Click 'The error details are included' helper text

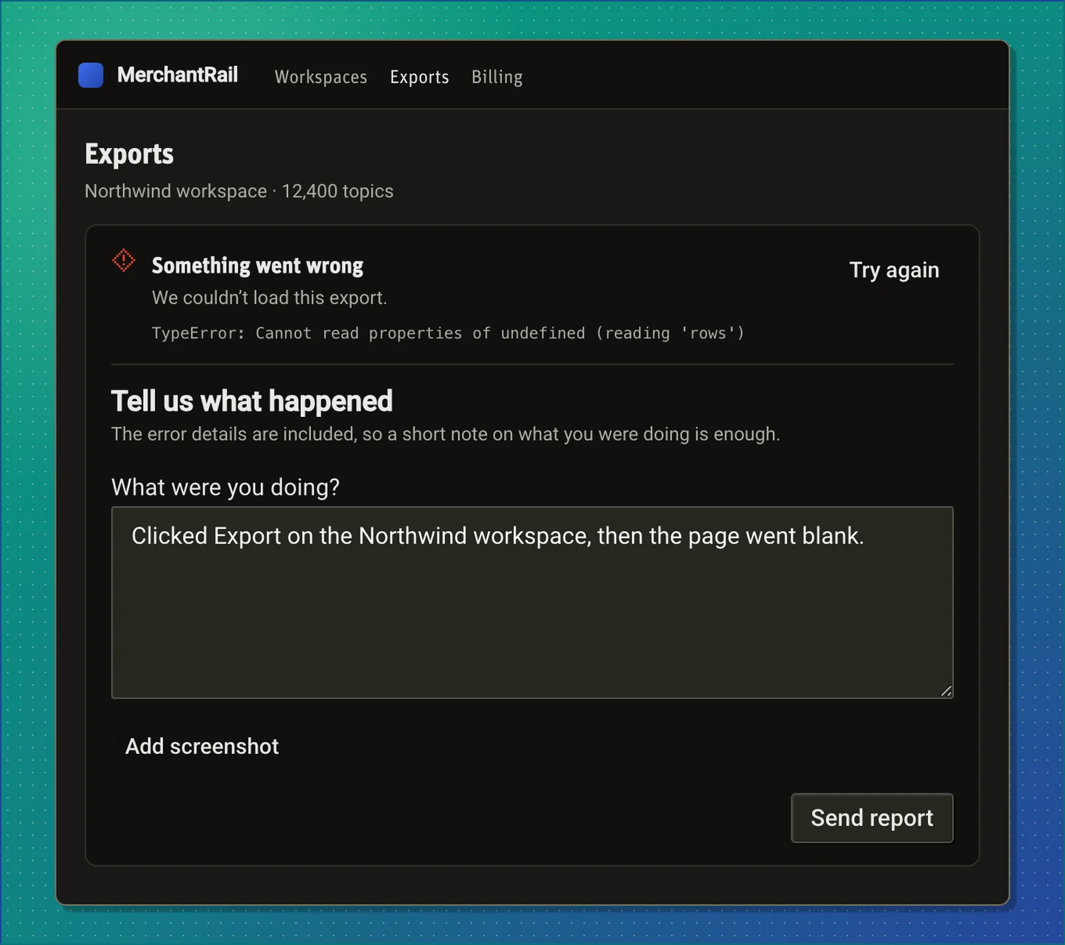click(x=445, y=434)
